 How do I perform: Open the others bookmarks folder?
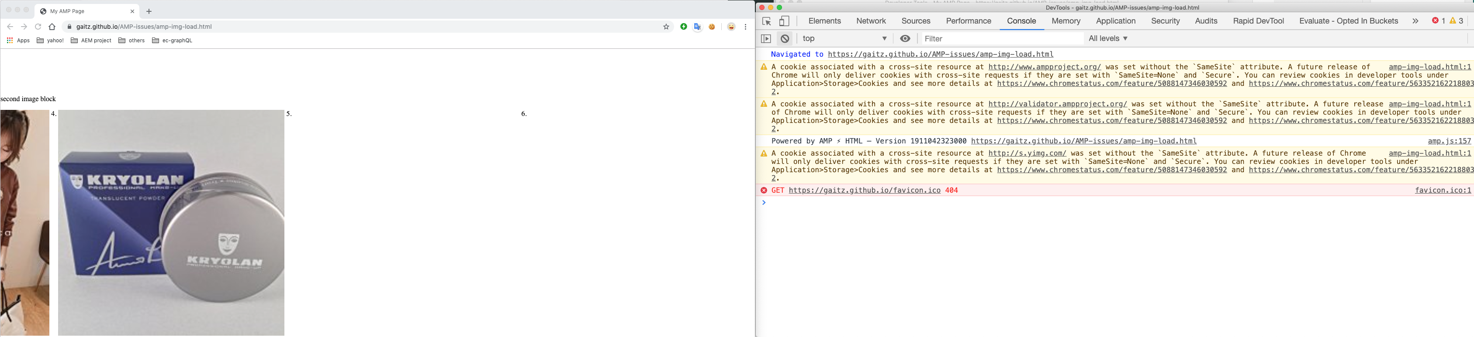tap(131, 41)
